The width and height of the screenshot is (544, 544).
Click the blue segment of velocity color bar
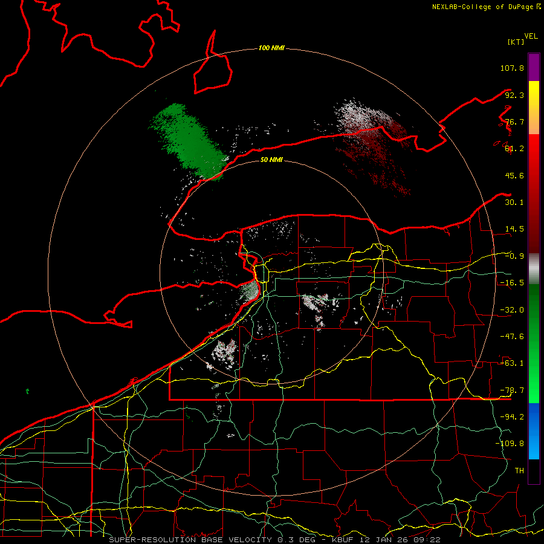534,431
